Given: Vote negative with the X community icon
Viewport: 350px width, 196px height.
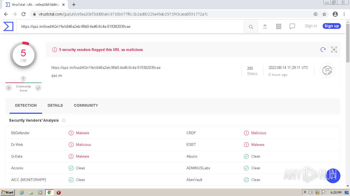Looking at the screenshot, I should 9,88.
